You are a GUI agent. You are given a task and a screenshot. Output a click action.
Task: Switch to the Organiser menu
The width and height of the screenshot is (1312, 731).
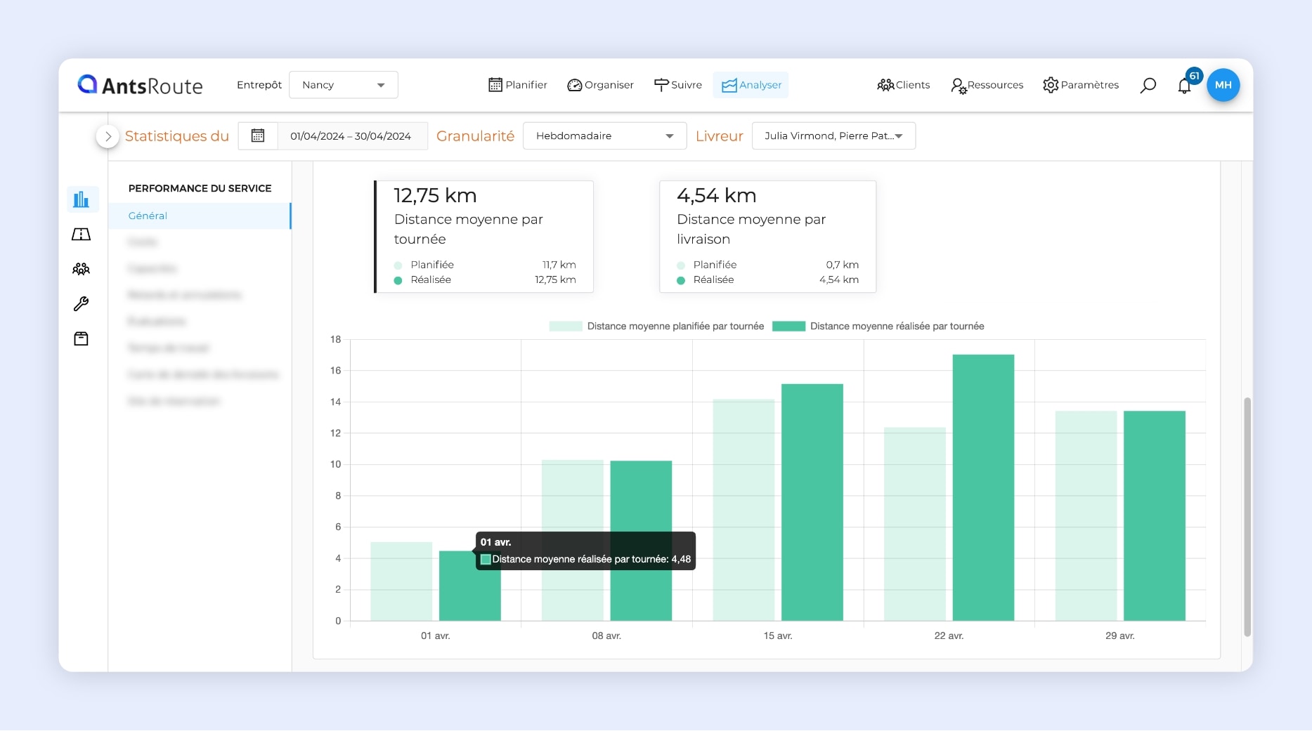600,85
